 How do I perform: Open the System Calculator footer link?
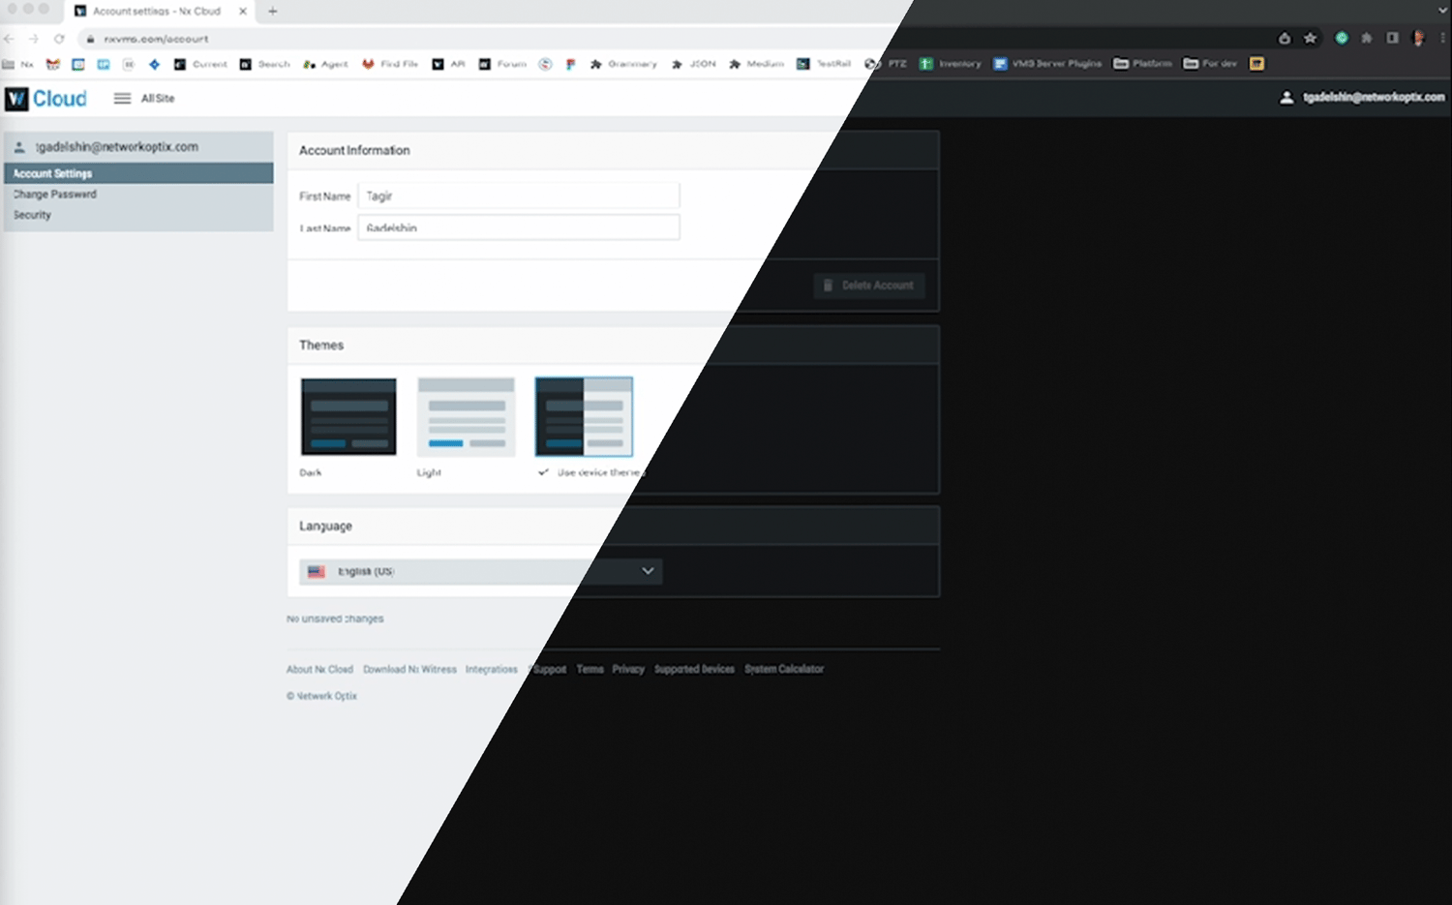click(x=783, y=669)
